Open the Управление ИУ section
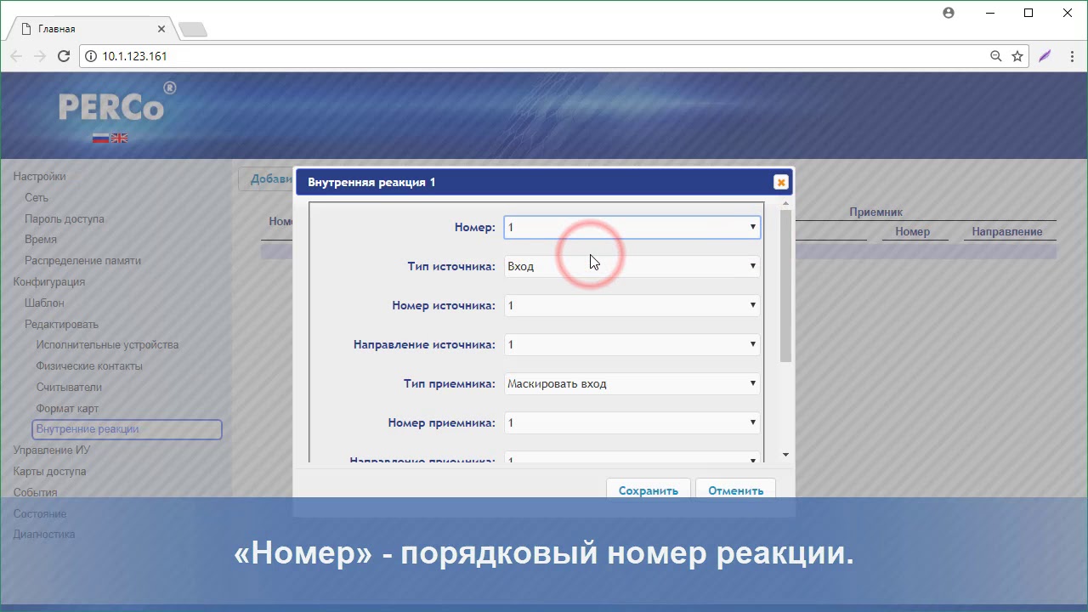The image size is (1088, 612). pos(51,450)
